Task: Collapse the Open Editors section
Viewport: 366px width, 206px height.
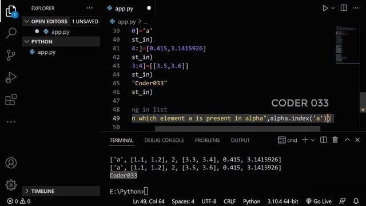Action: [27, 22]
